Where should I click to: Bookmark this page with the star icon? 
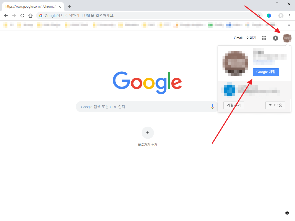[258, 16]
